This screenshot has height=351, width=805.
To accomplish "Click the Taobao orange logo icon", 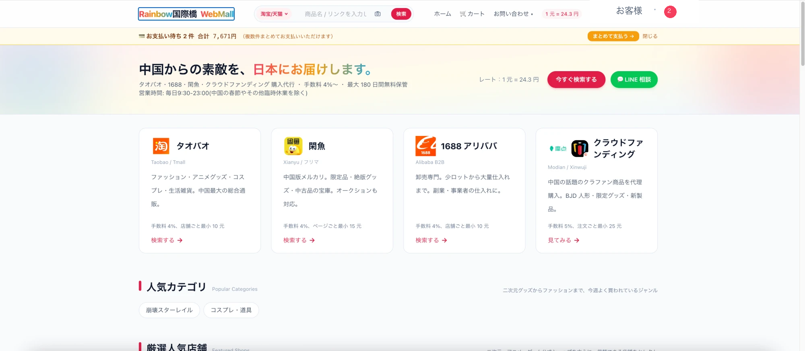I will pos(161,146).
